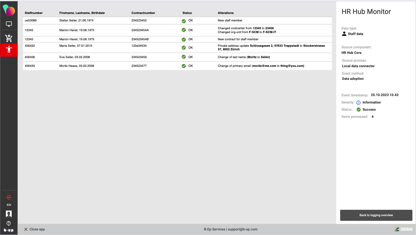The width and height of the screenshot is (416, 235).
Task: Select row with contract number 234523454B
Action: 177,39
